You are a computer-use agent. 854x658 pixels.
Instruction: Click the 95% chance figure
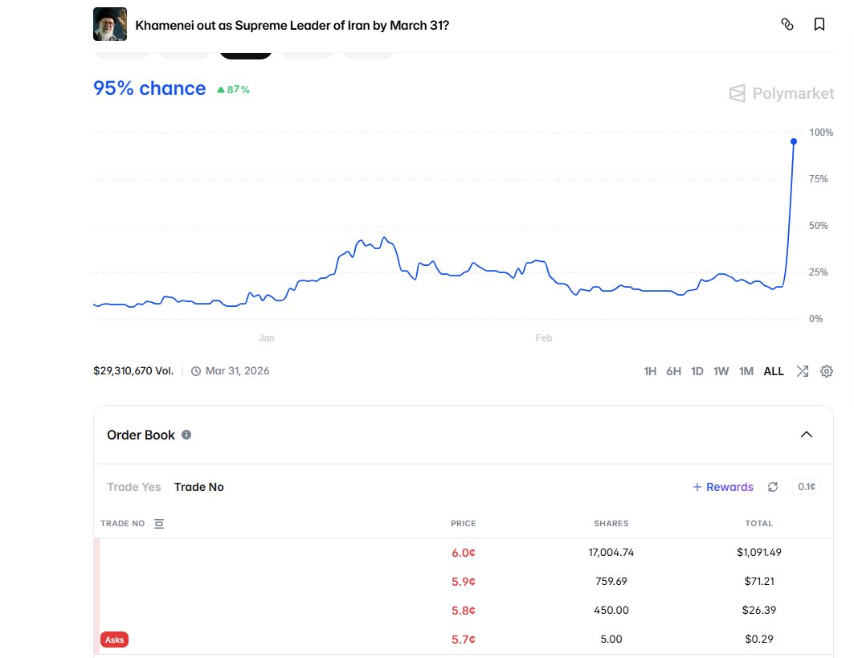(149, 88)
